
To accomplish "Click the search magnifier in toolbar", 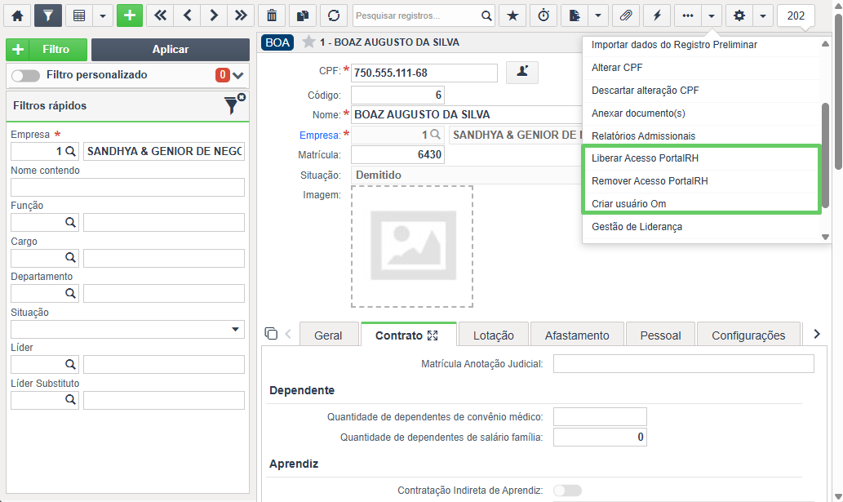I will [486, 16].
